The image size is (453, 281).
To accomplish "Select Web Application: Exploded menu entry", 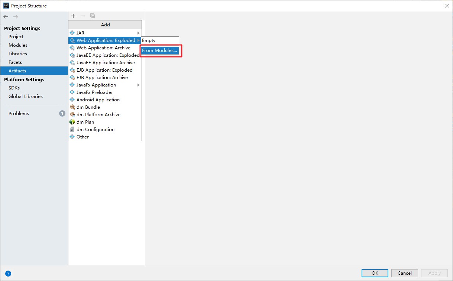I will [x=105, y=40].
